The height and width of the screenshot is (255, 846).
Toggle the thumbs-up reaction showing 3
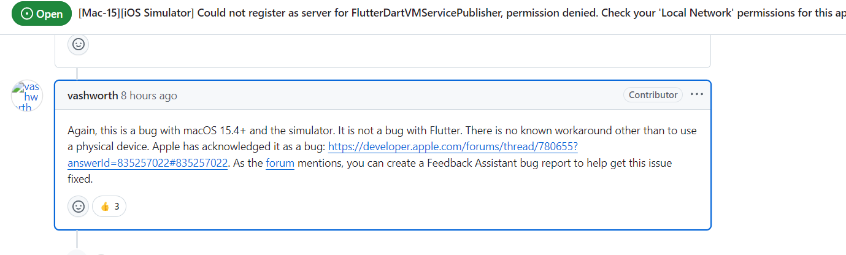pos(109,207)
